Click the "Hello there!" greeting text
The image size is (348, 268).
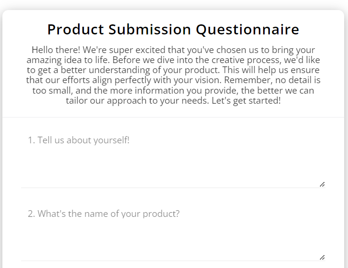56,50
